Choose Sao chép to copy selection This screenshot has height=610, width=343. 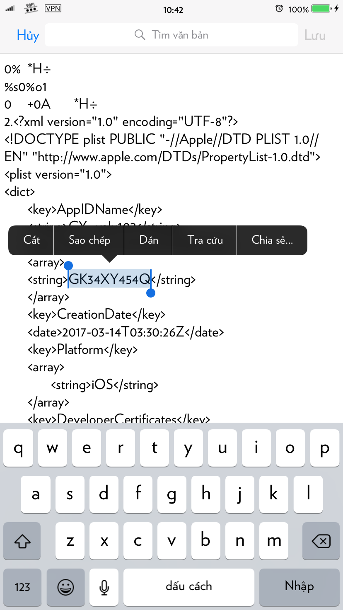(88, 240)
